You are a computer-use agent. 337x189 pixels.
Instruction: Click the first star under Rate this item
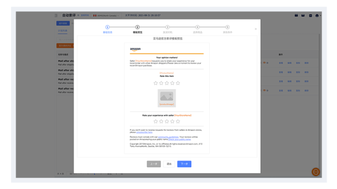[x=156, y=83]
